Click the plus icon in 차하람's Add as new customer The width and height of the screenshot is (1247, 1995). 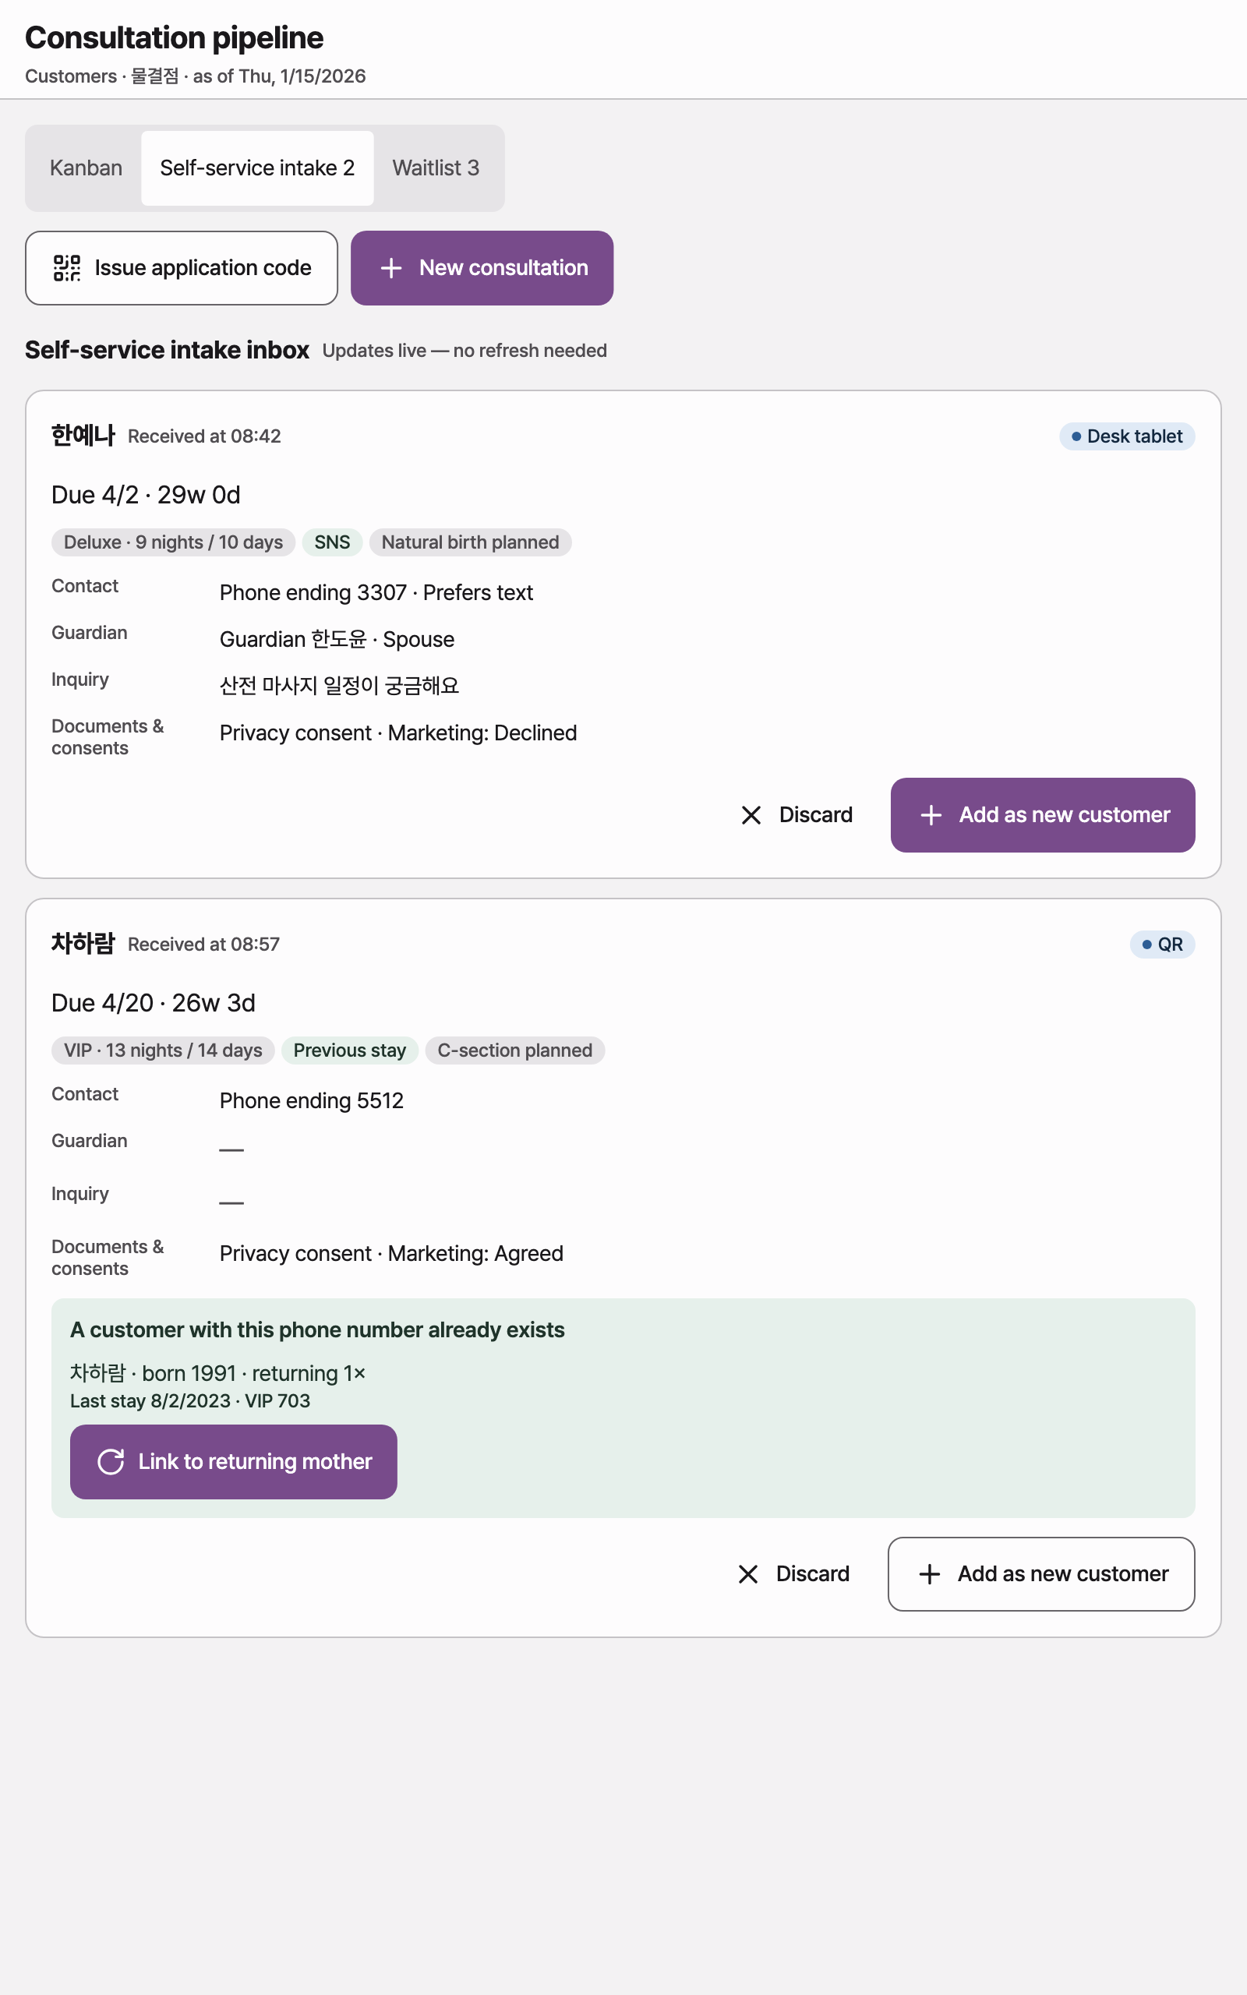pyautogui.click(x=930, y=1574)
